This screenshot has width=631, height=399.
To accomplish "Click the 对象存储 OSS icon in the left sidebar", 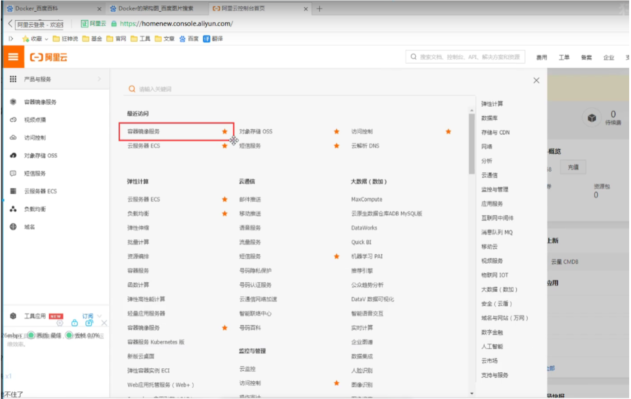I will coord(13,156).
